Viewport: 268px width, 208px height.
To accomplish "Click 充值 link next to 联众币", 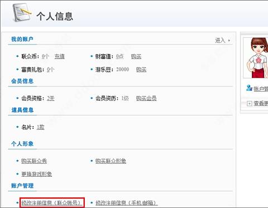I will pyautogui.click(x=60, y=56).
